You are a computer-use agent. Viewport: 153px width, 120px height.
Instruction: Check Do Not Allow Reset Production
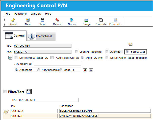tap(107, 58)
